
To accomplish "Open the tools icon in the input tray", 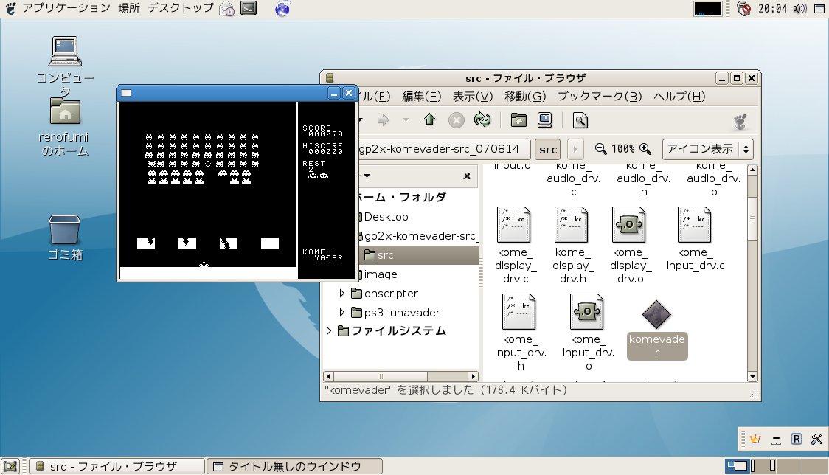I will click(817, 439).
